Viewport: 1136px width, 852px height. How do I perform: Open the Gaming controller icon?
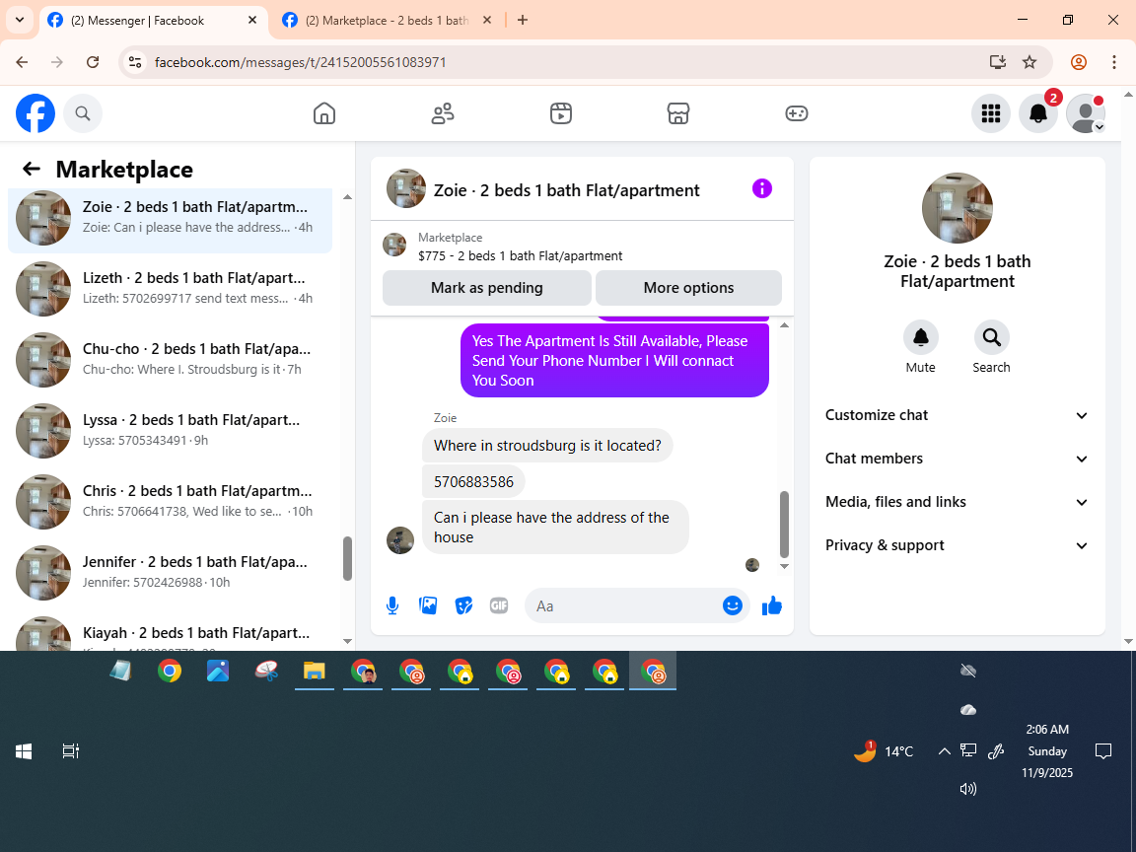(x=796, y=113)
